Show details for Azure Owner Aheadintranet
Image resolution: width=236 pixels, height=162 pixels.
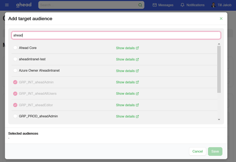click(x=127, y=71)
